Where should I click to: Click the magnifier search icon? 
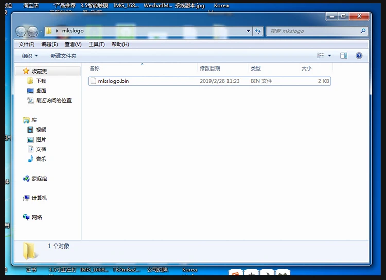tap(363, 31)
